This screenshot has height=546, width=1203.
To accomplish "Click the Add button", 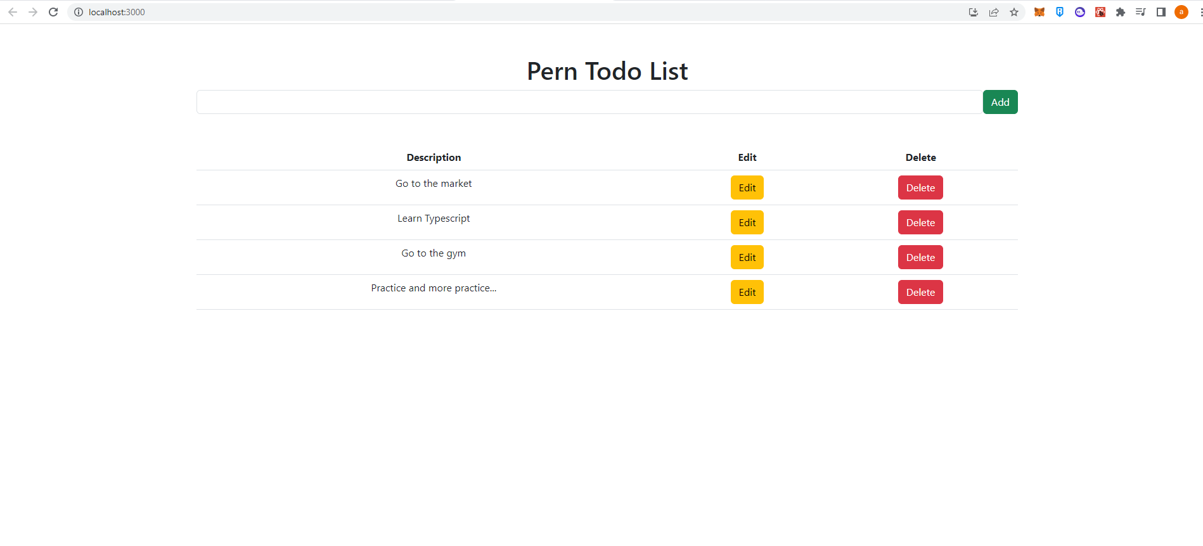I will (1000, 101).
